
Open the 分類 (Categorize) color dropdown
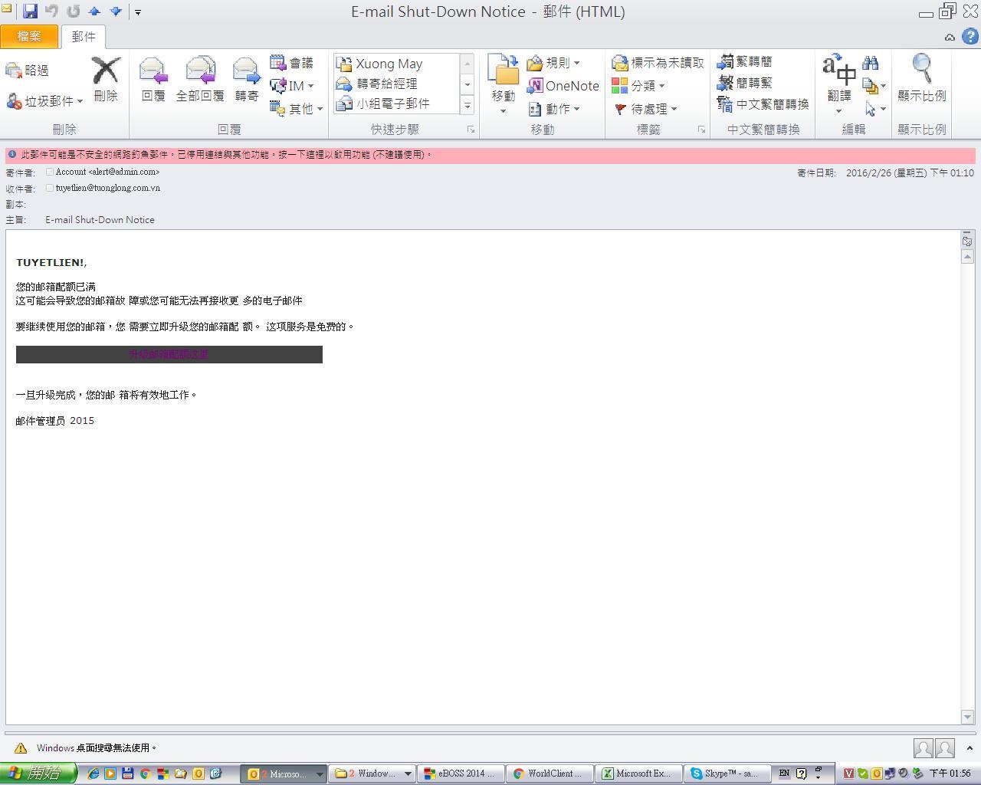[638, 86]
